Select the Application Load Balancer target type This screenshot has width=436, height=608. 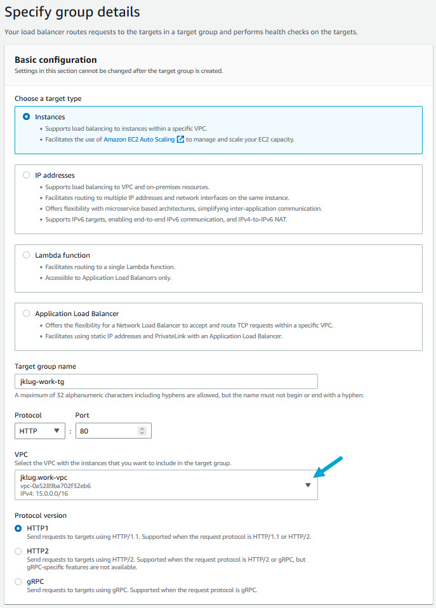26,313
